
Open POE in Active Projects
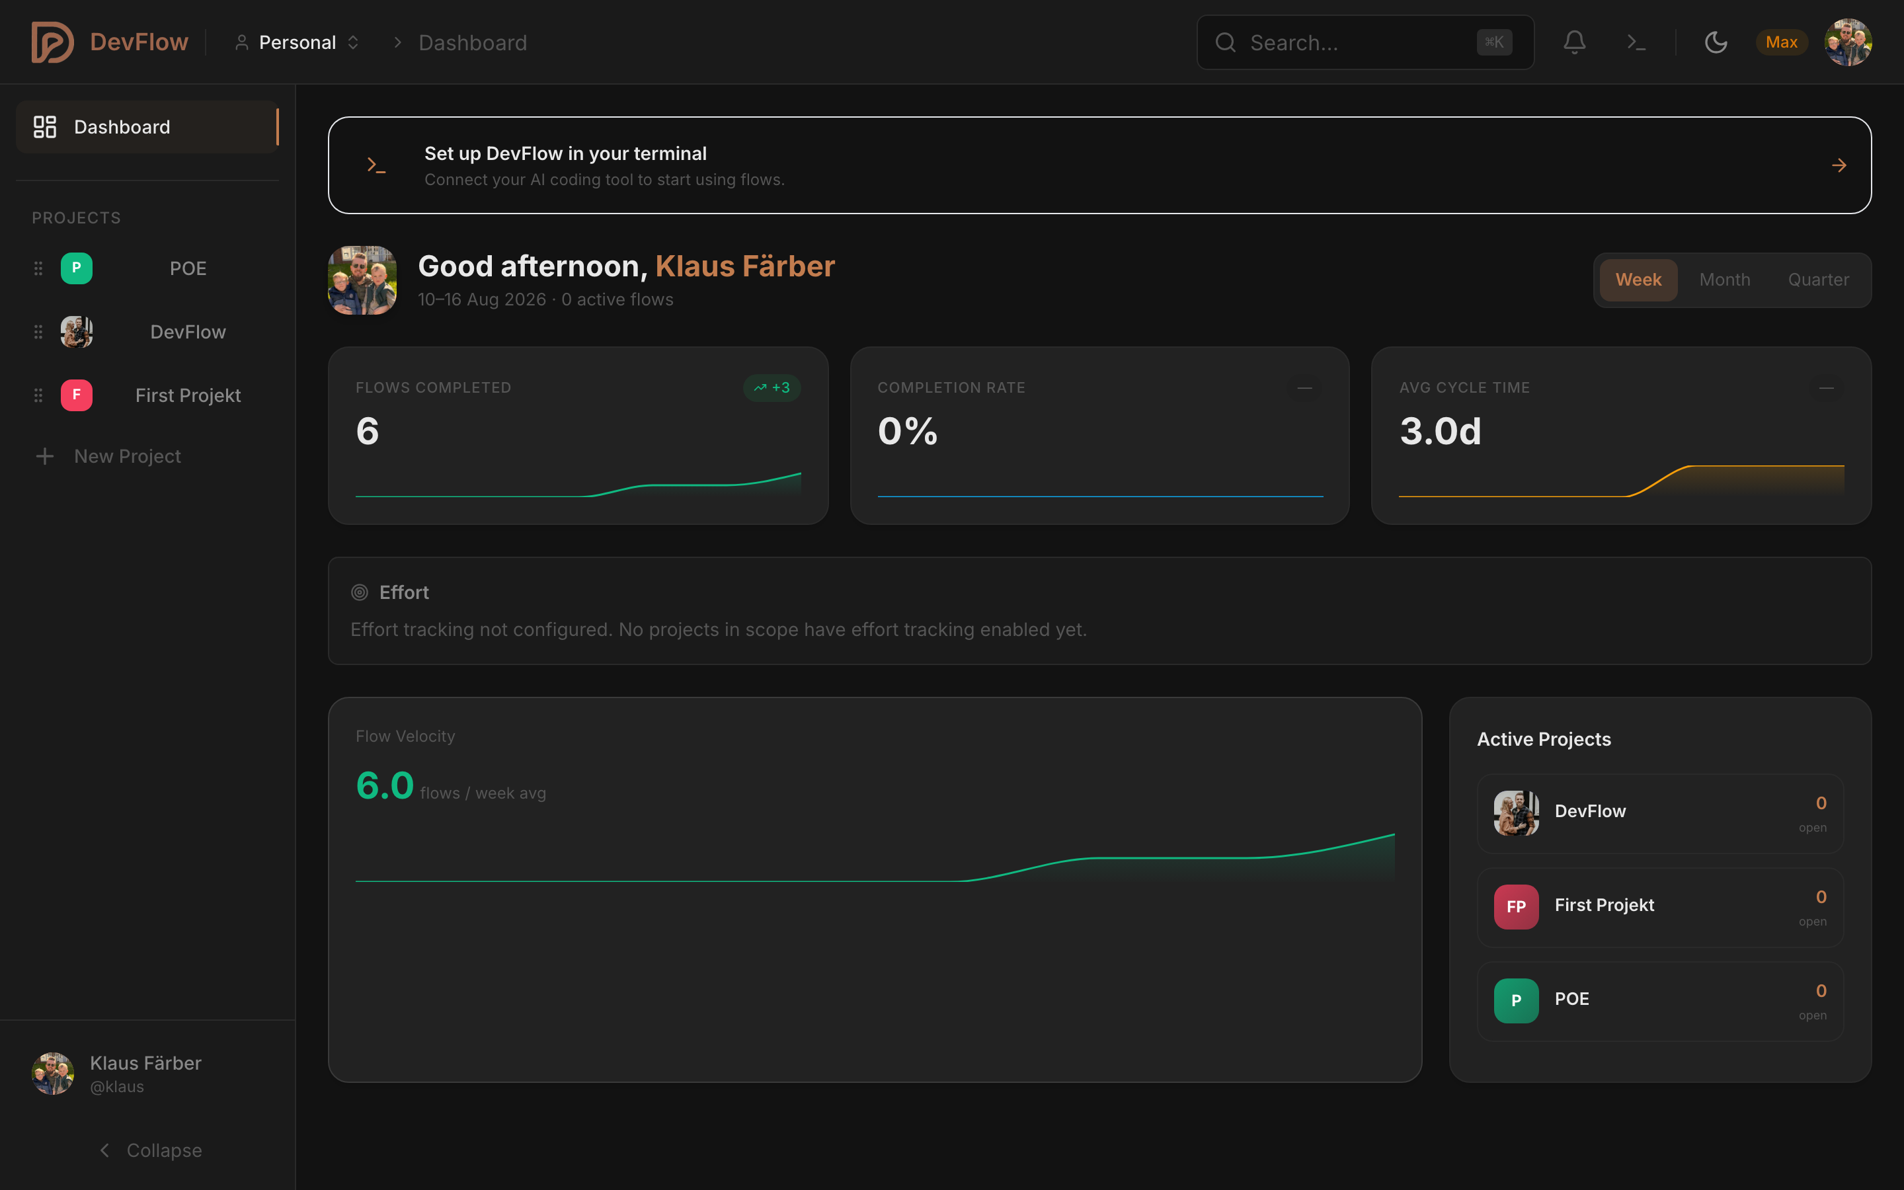click(1660, 1001)
